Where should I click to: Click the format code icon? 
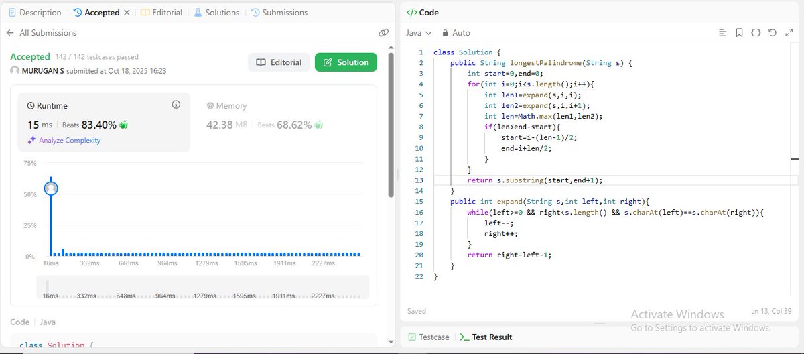click(x=722, y=32)
